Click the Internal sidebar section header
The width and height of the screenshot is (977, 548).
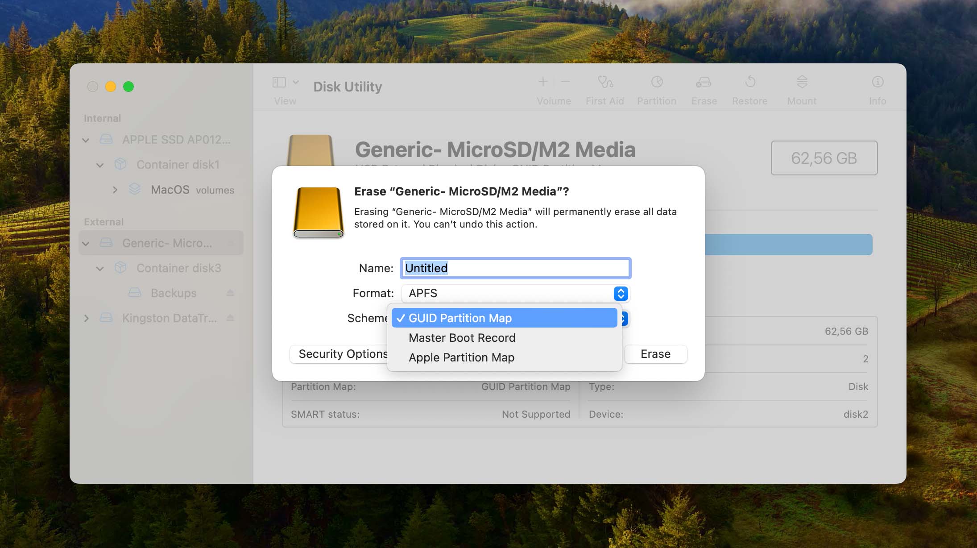click(102, 118)
